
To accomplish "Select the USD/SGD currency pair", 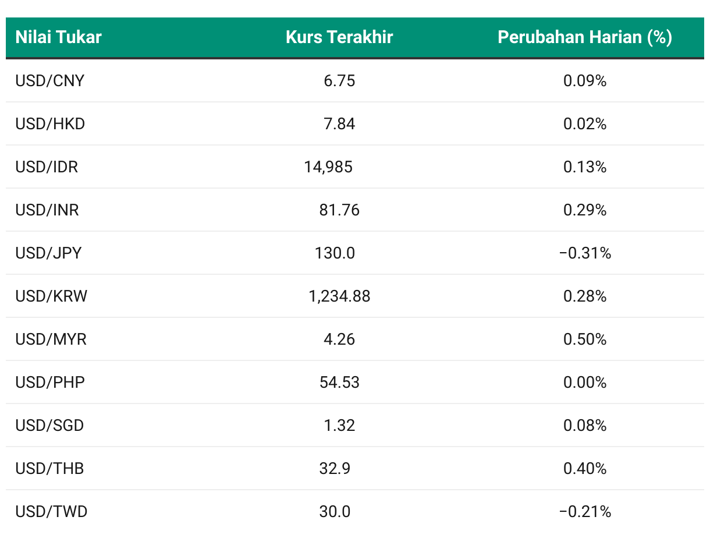I will point(49,425).
